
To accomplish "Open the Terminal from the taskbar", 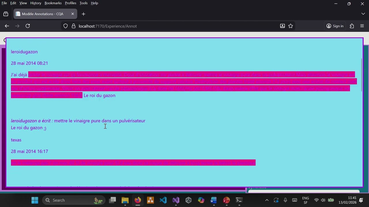I will (x=239, y=200).
